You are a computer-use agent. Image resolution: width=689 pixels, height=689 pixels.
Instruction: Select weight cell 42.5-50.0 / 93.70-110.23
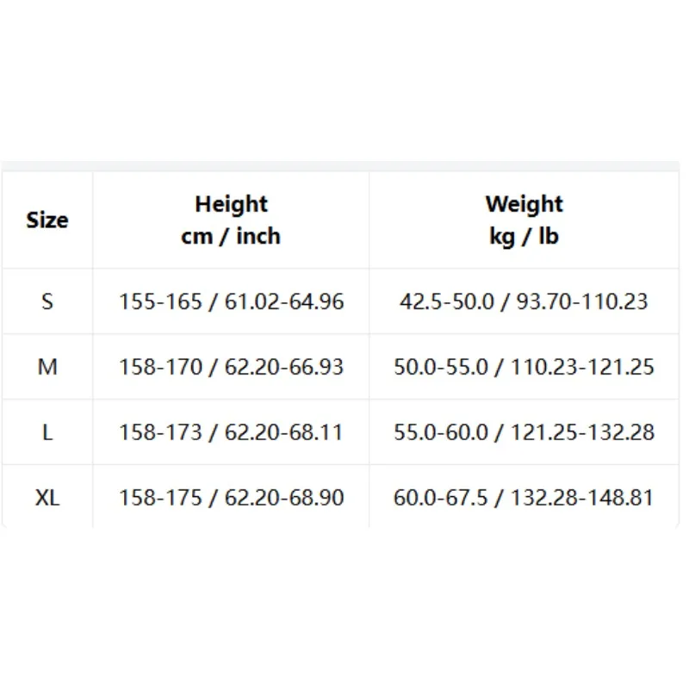(x=525, y=301)
